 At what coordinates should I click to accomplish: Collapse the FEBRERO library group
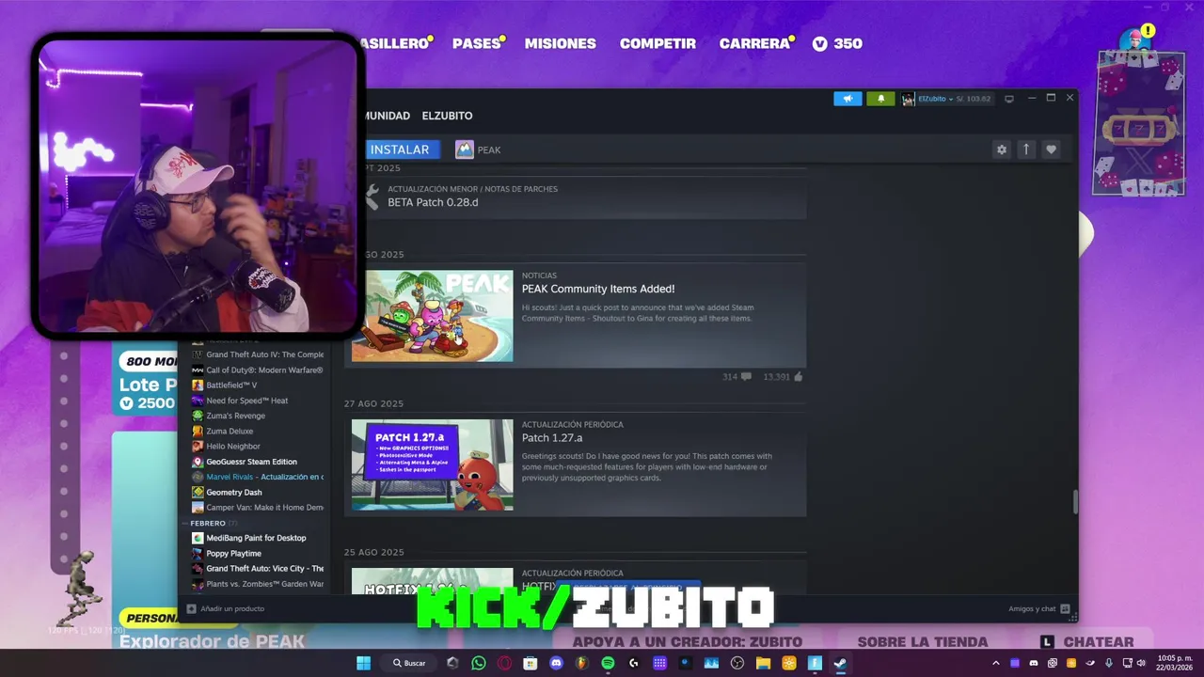pos(208,523)
